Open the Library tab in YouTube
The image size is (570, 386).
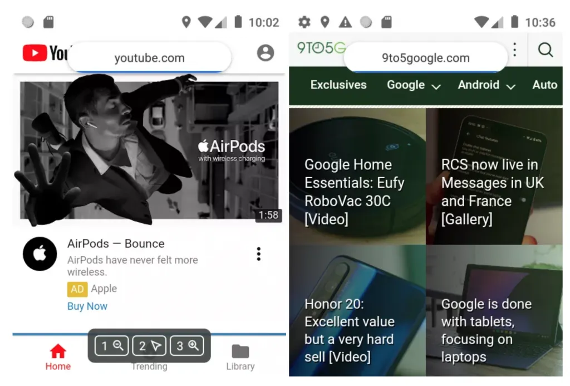[240, 357]
